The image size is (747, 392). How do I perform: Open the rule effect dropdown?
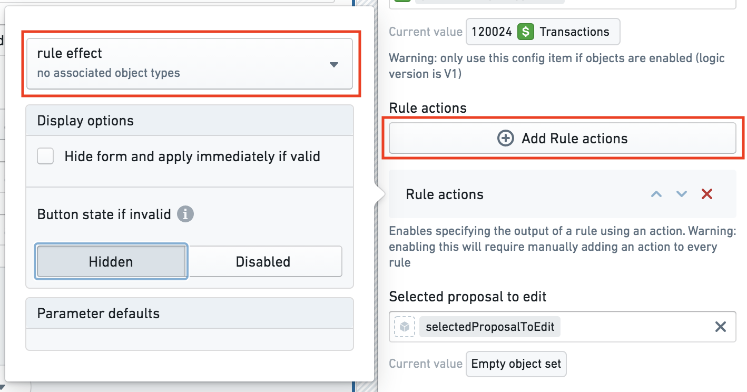point(189,63)
